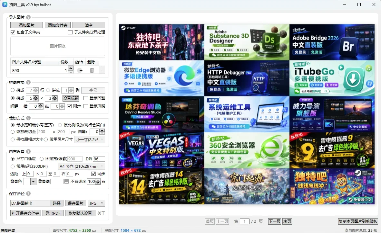
Task: Enable 子文件夹分开处理 checkbox
Action: point(70,32)
